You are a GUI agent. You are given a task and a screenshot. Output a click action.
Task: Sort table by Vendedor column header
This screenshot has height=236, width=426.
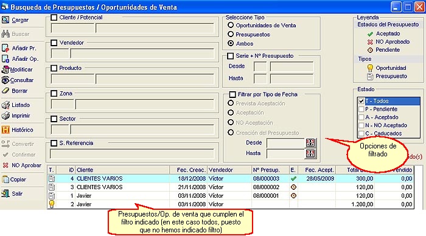[x=229, y=170]
